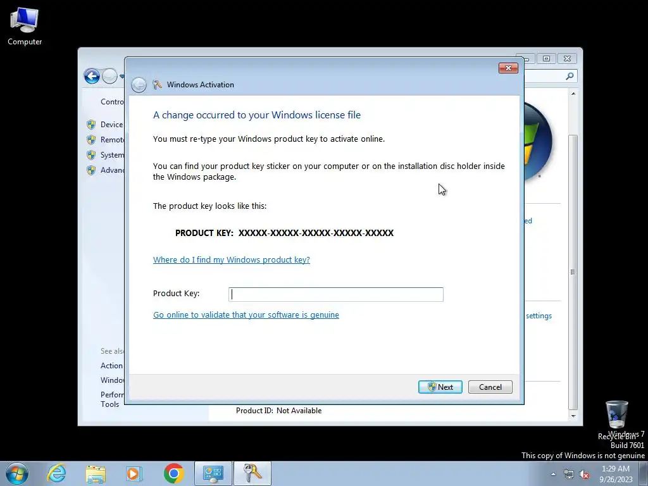648x486 pixels.
Task: Open Change settings link in System window
Action: (x=539, y=316)
